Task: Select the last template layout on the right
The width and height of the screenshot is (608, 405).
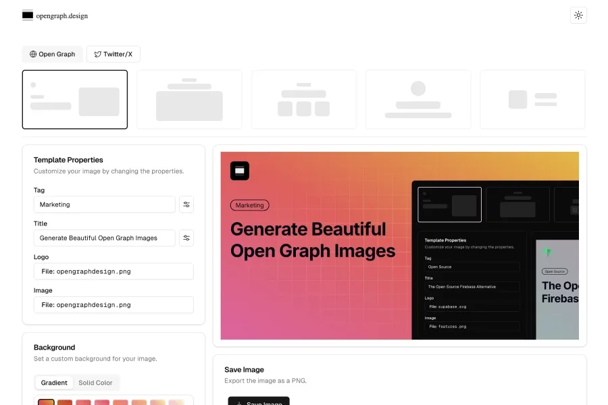Action: pos(532,99)
